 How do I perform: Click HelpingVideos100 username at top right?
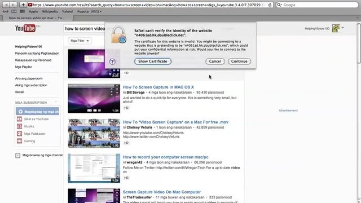tap(317, 29)
